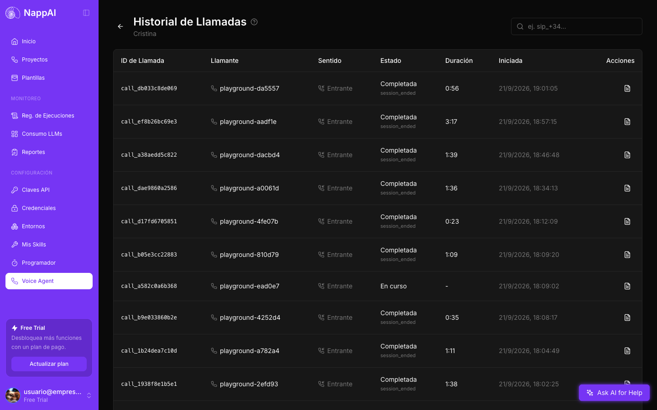Image resolution: width=657 pixels, height=410 pixels.
Task: Click the Duración column header
Action: [x=459, y=61]
